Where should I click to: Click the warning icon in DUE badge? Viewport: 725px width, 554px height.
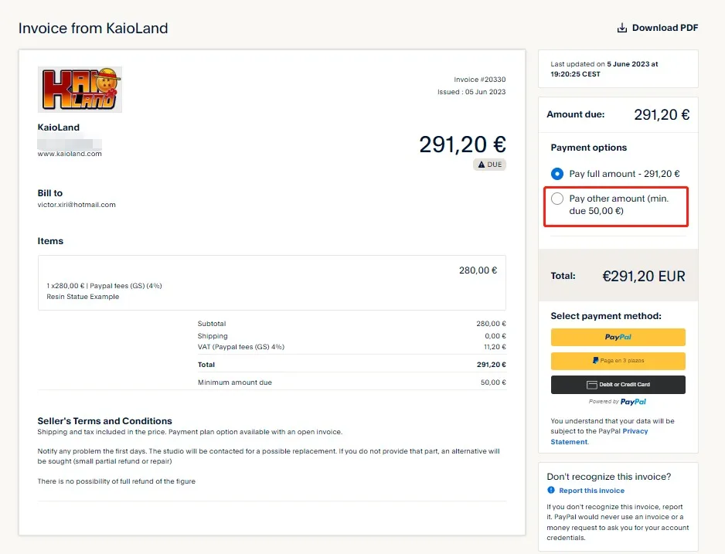[x=482, y=165]
